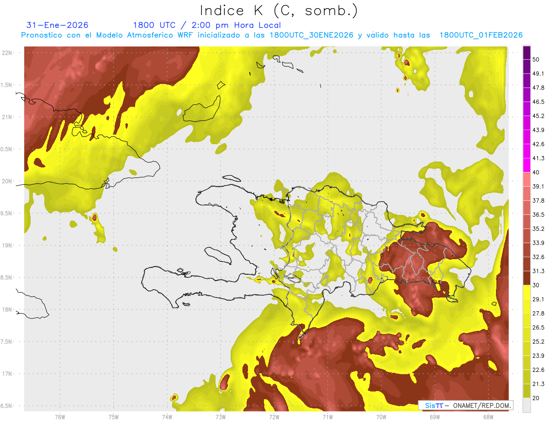Viewport: 548px width, 423px height.
Task: Click the 19N latitude label
Action: (x=7, y=245)
